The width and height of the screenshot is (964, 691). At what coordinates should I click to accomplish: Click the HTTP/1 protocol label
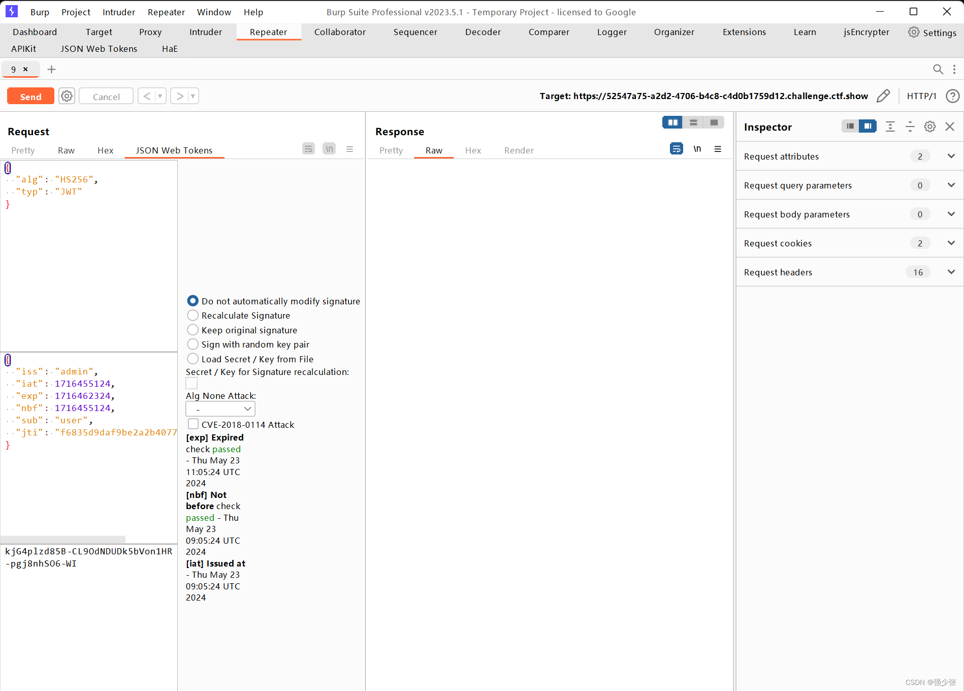(x=921, y=96)
